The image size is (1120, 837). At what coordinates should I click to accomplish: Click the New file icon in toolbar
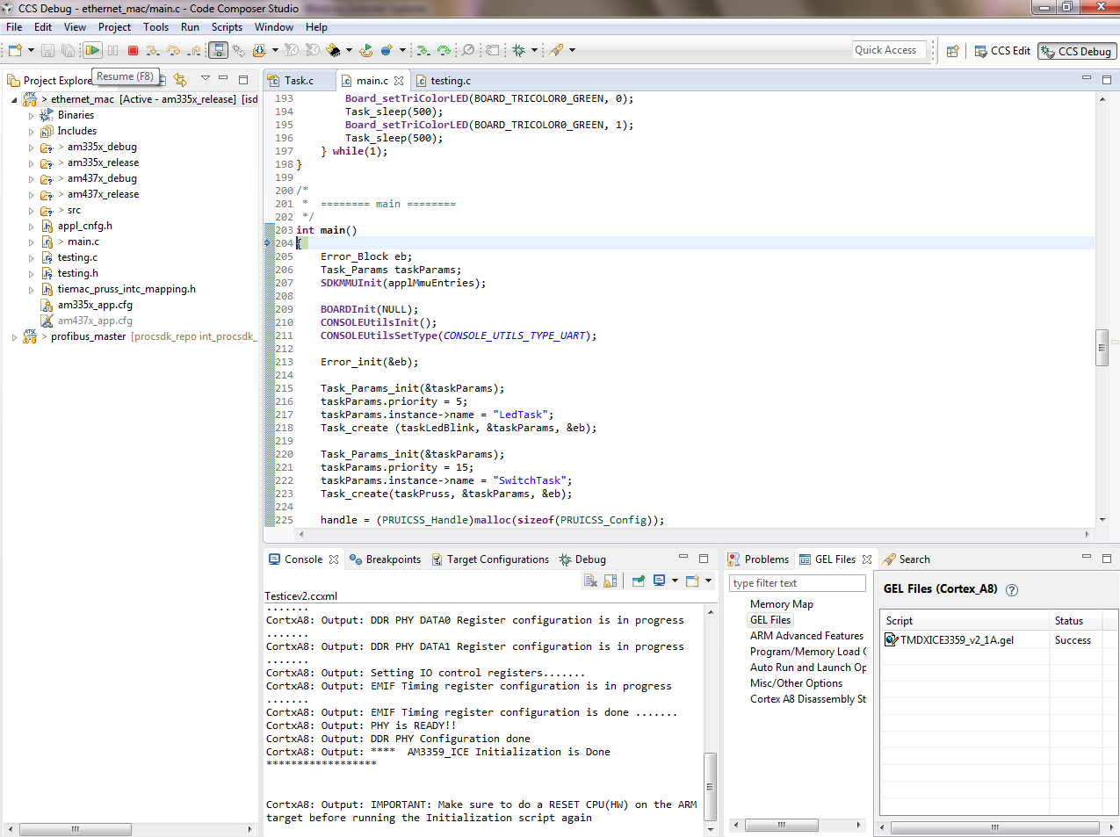pos(15,50)
